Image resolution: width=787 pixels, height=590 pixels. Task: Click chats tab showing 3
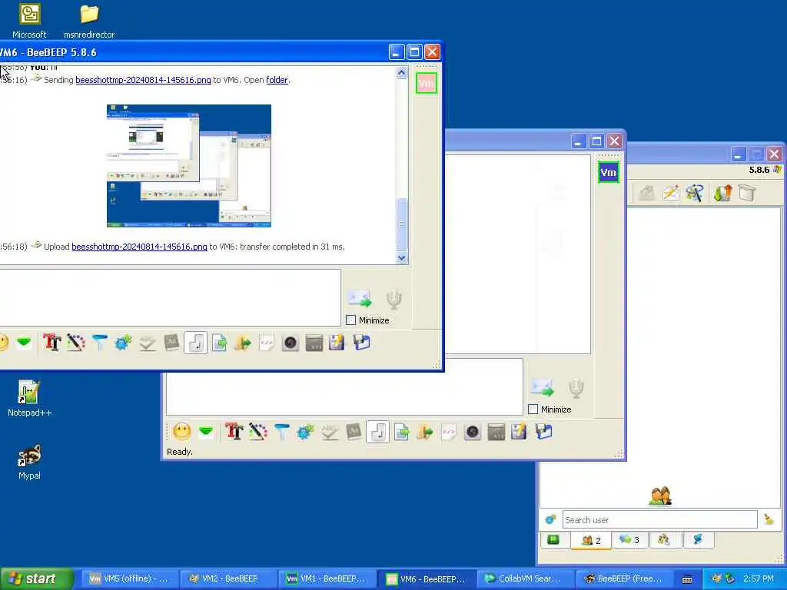pyautogui.click(x=629, y=540)
